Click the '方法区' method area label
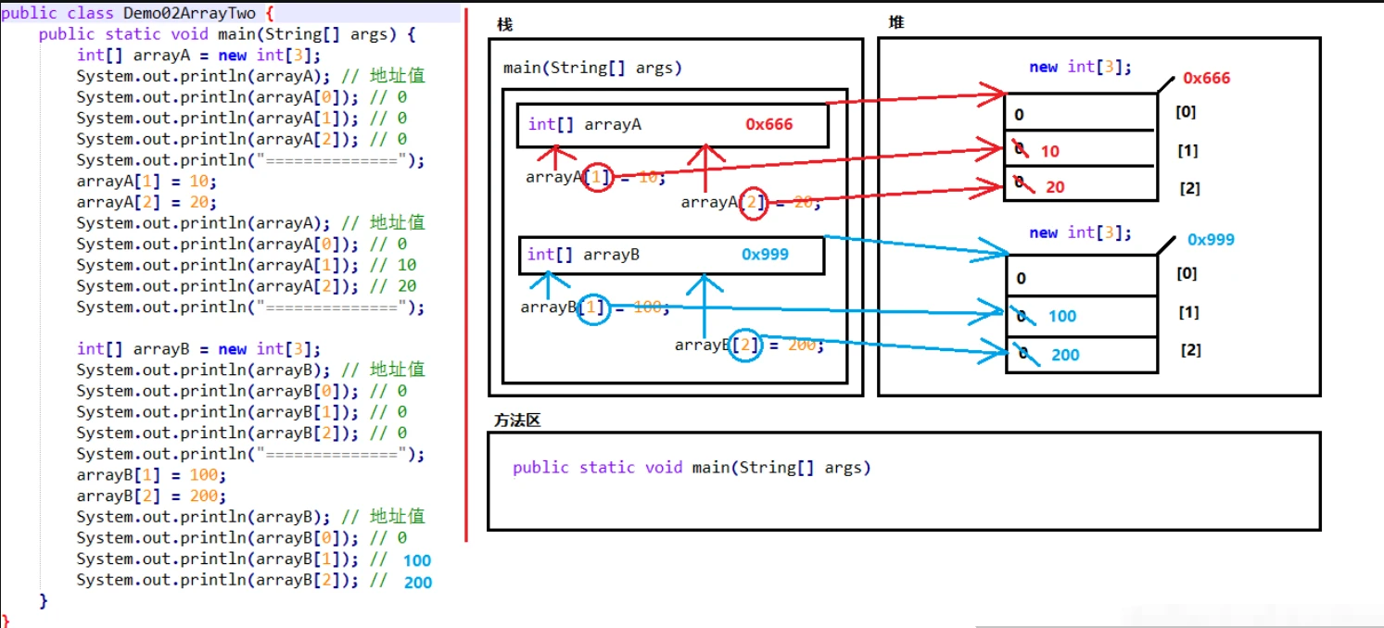1384x628 pixels. click(517, 420)
